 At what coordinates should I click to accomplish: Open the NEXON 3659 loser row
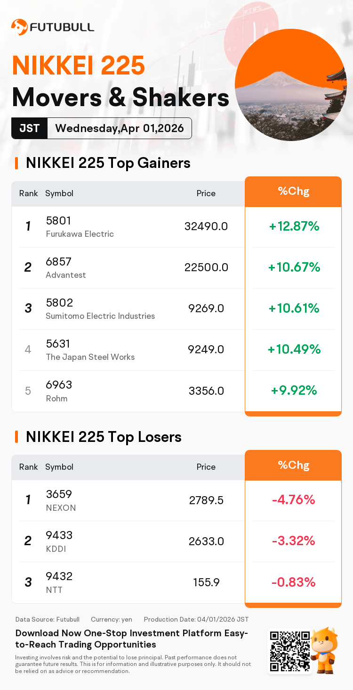click(176, 500)
